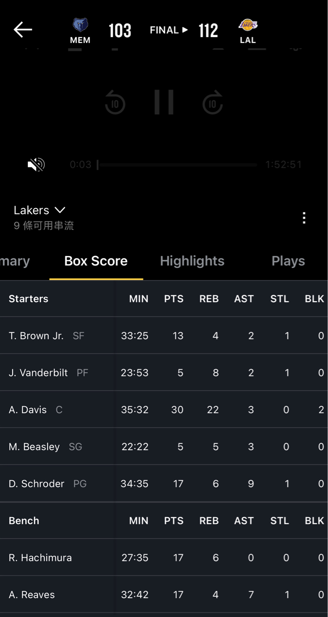
Task: Unmute the video sound
Action: click(36, 165)
